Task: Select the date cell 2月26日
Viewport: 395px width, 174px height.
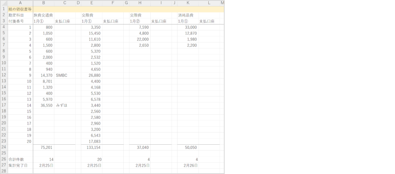Action: (187, 165)
